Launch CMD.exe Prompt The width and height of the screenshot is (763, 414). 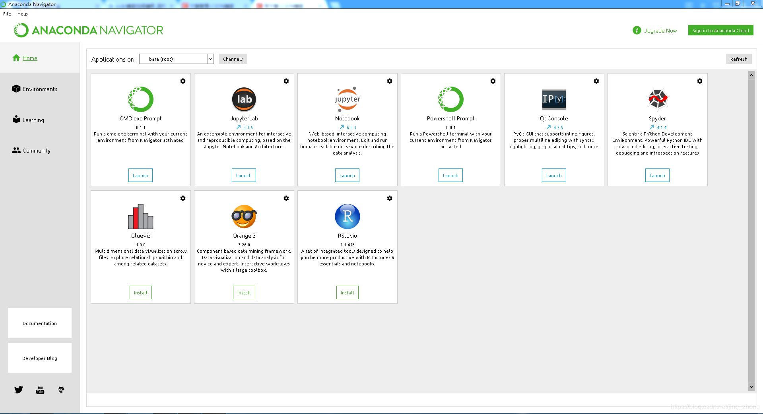[x=140, y=175]
